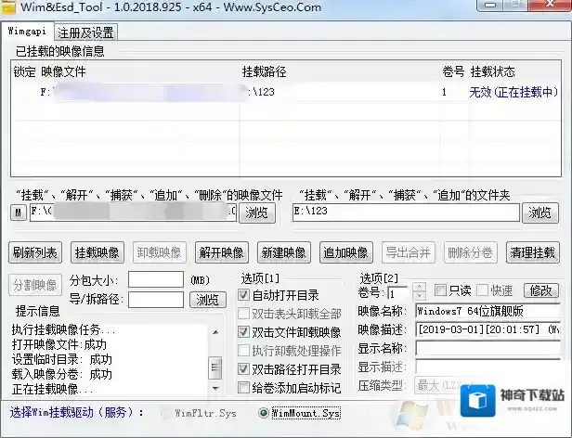The height and width of the screenshot is (438, 572).
Task: Toggle the 双击文件卸载映像 checkbox
Action: [x=244, y=332]
